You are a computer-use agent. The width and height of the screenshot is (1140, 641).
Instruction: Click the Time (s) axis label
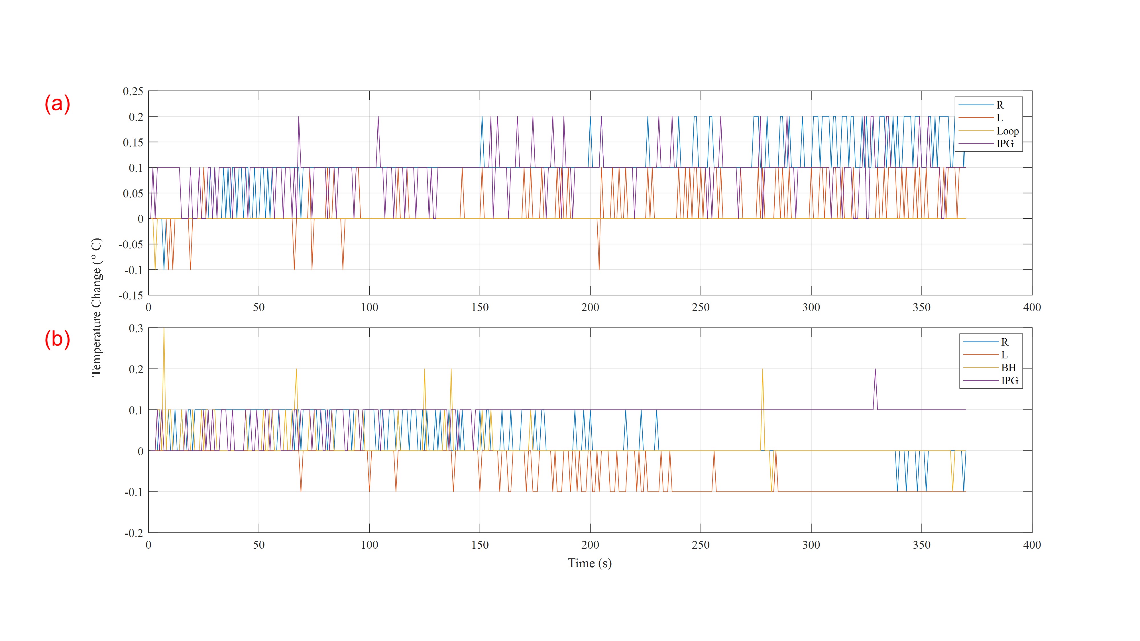tap(589, 563)
